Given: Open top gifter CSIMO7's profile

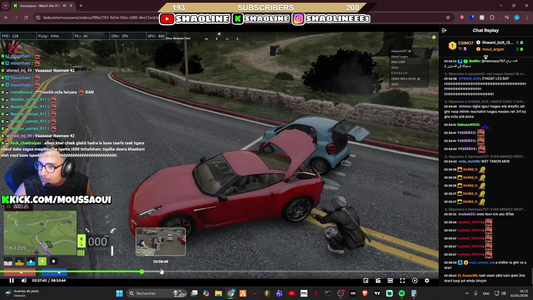Looking at the screenshot, I should tap(465, 43).
